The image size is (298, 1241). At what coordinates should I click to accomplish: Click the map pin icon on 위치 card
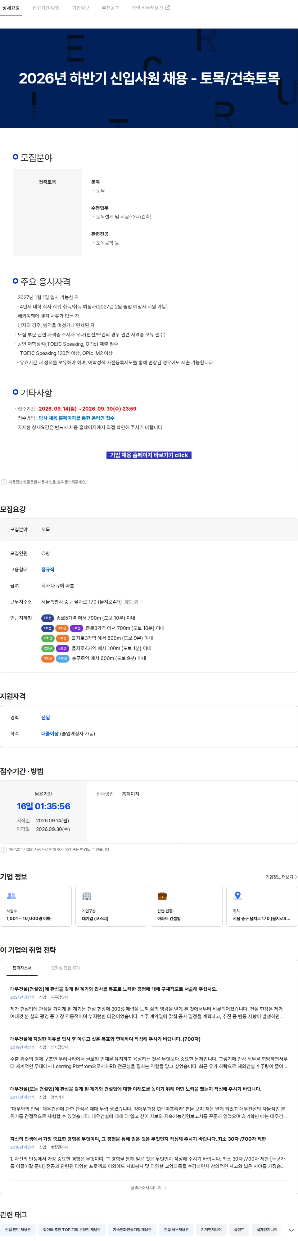(x=237, y=896)
